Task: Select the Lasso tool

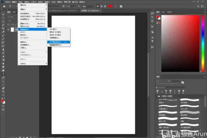Action: click(3, 21)
